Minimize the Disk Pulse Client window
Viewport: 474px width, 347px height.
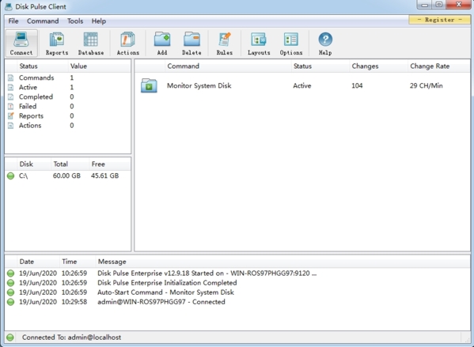tap(425, 5)
